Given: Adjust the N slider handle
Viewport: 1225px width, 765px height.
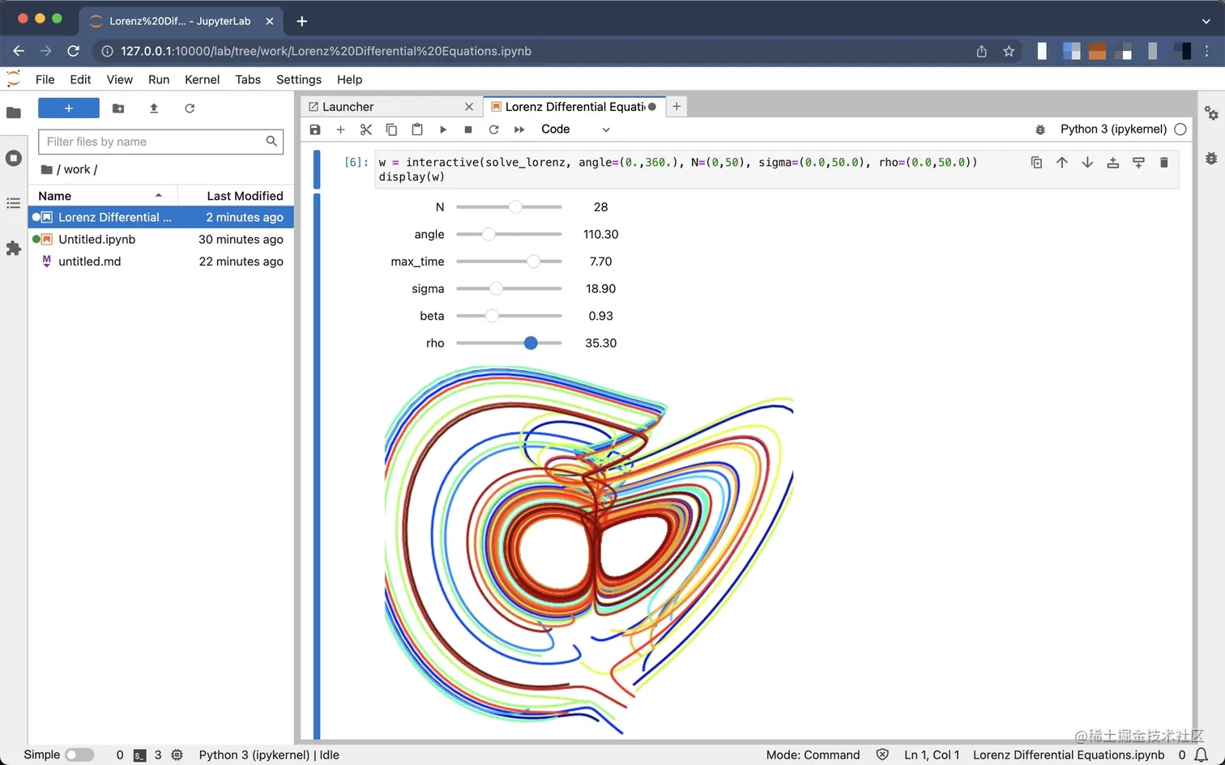Looking at the screenshot, I should [x=515, y=207].
